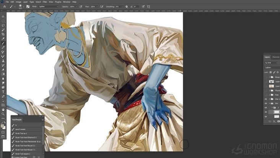Viewport: 280px width, 158px height.
Task: Open the Flow slider arrow
Action: point(97,7)
